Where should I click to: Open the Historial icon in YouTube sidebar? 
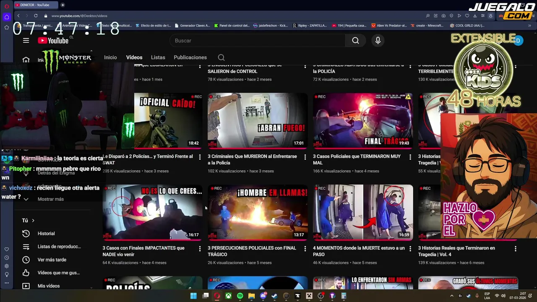pyautogui.click(x=26, y=234)
